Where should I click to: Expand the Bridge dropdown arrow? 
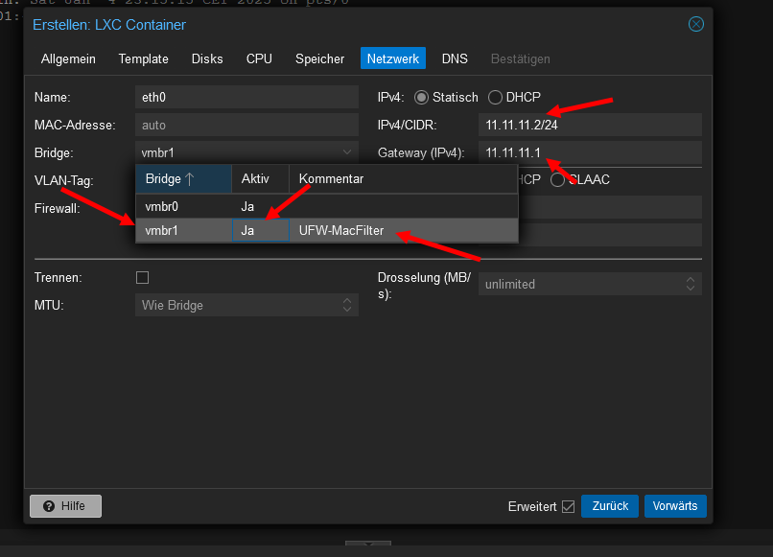347,152
